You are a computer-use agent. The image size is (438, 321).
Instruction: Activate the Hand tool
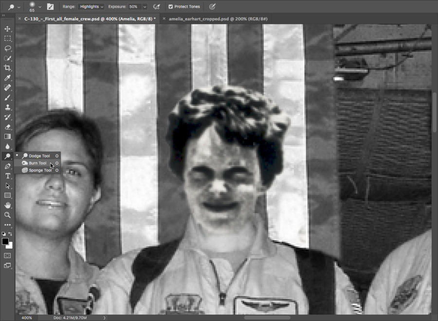click(7, 205)
